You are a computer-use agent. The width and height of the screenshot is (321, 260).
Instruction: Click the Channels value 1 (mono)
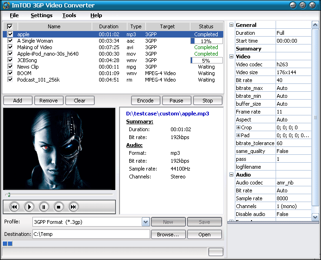(287, 206)
